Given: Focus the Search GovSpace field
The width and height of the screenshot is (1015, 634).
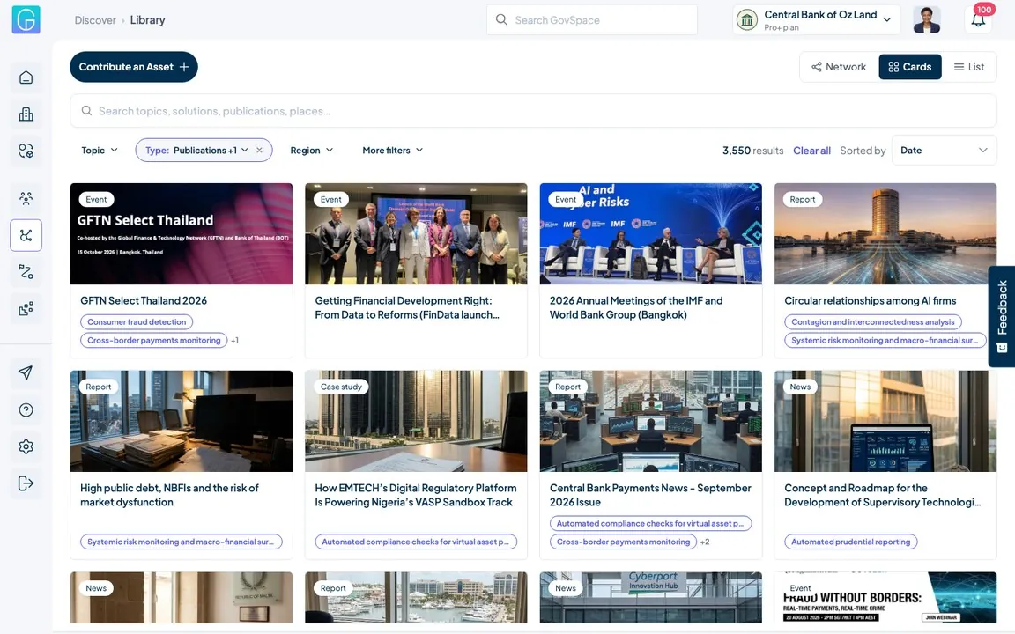Looking at the screenshot, I should [592, 20].
